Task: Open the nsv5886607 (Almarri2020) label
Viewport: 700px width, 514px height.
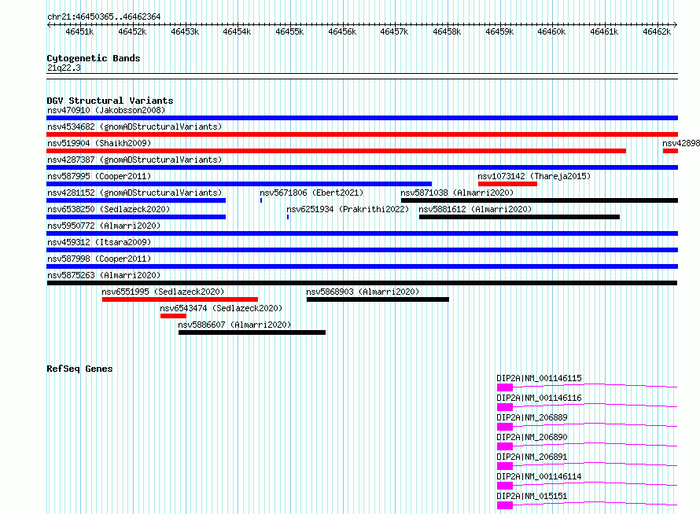Action: (x=234, y=325)
